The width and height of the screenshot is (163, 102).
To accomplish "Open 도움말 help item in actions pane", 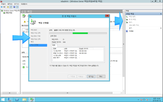I will (x=131, y=31).
